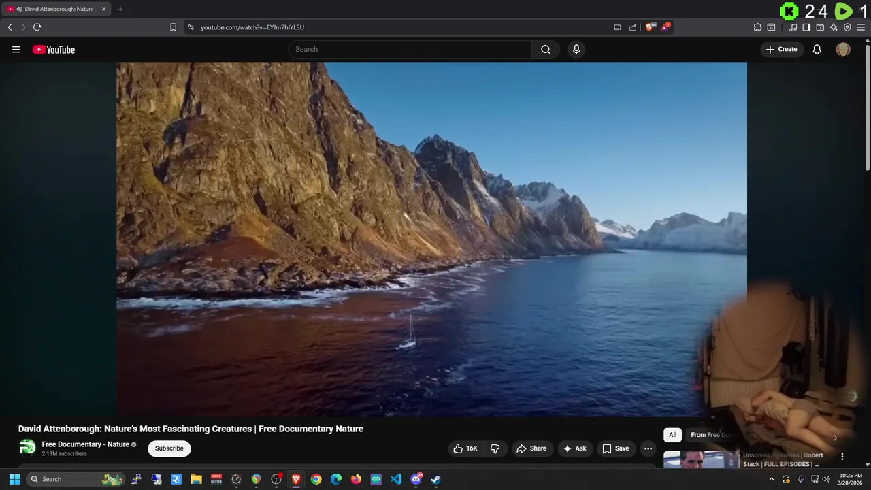
Task: Click the Brave Shields lion icon
Action: 650,27
